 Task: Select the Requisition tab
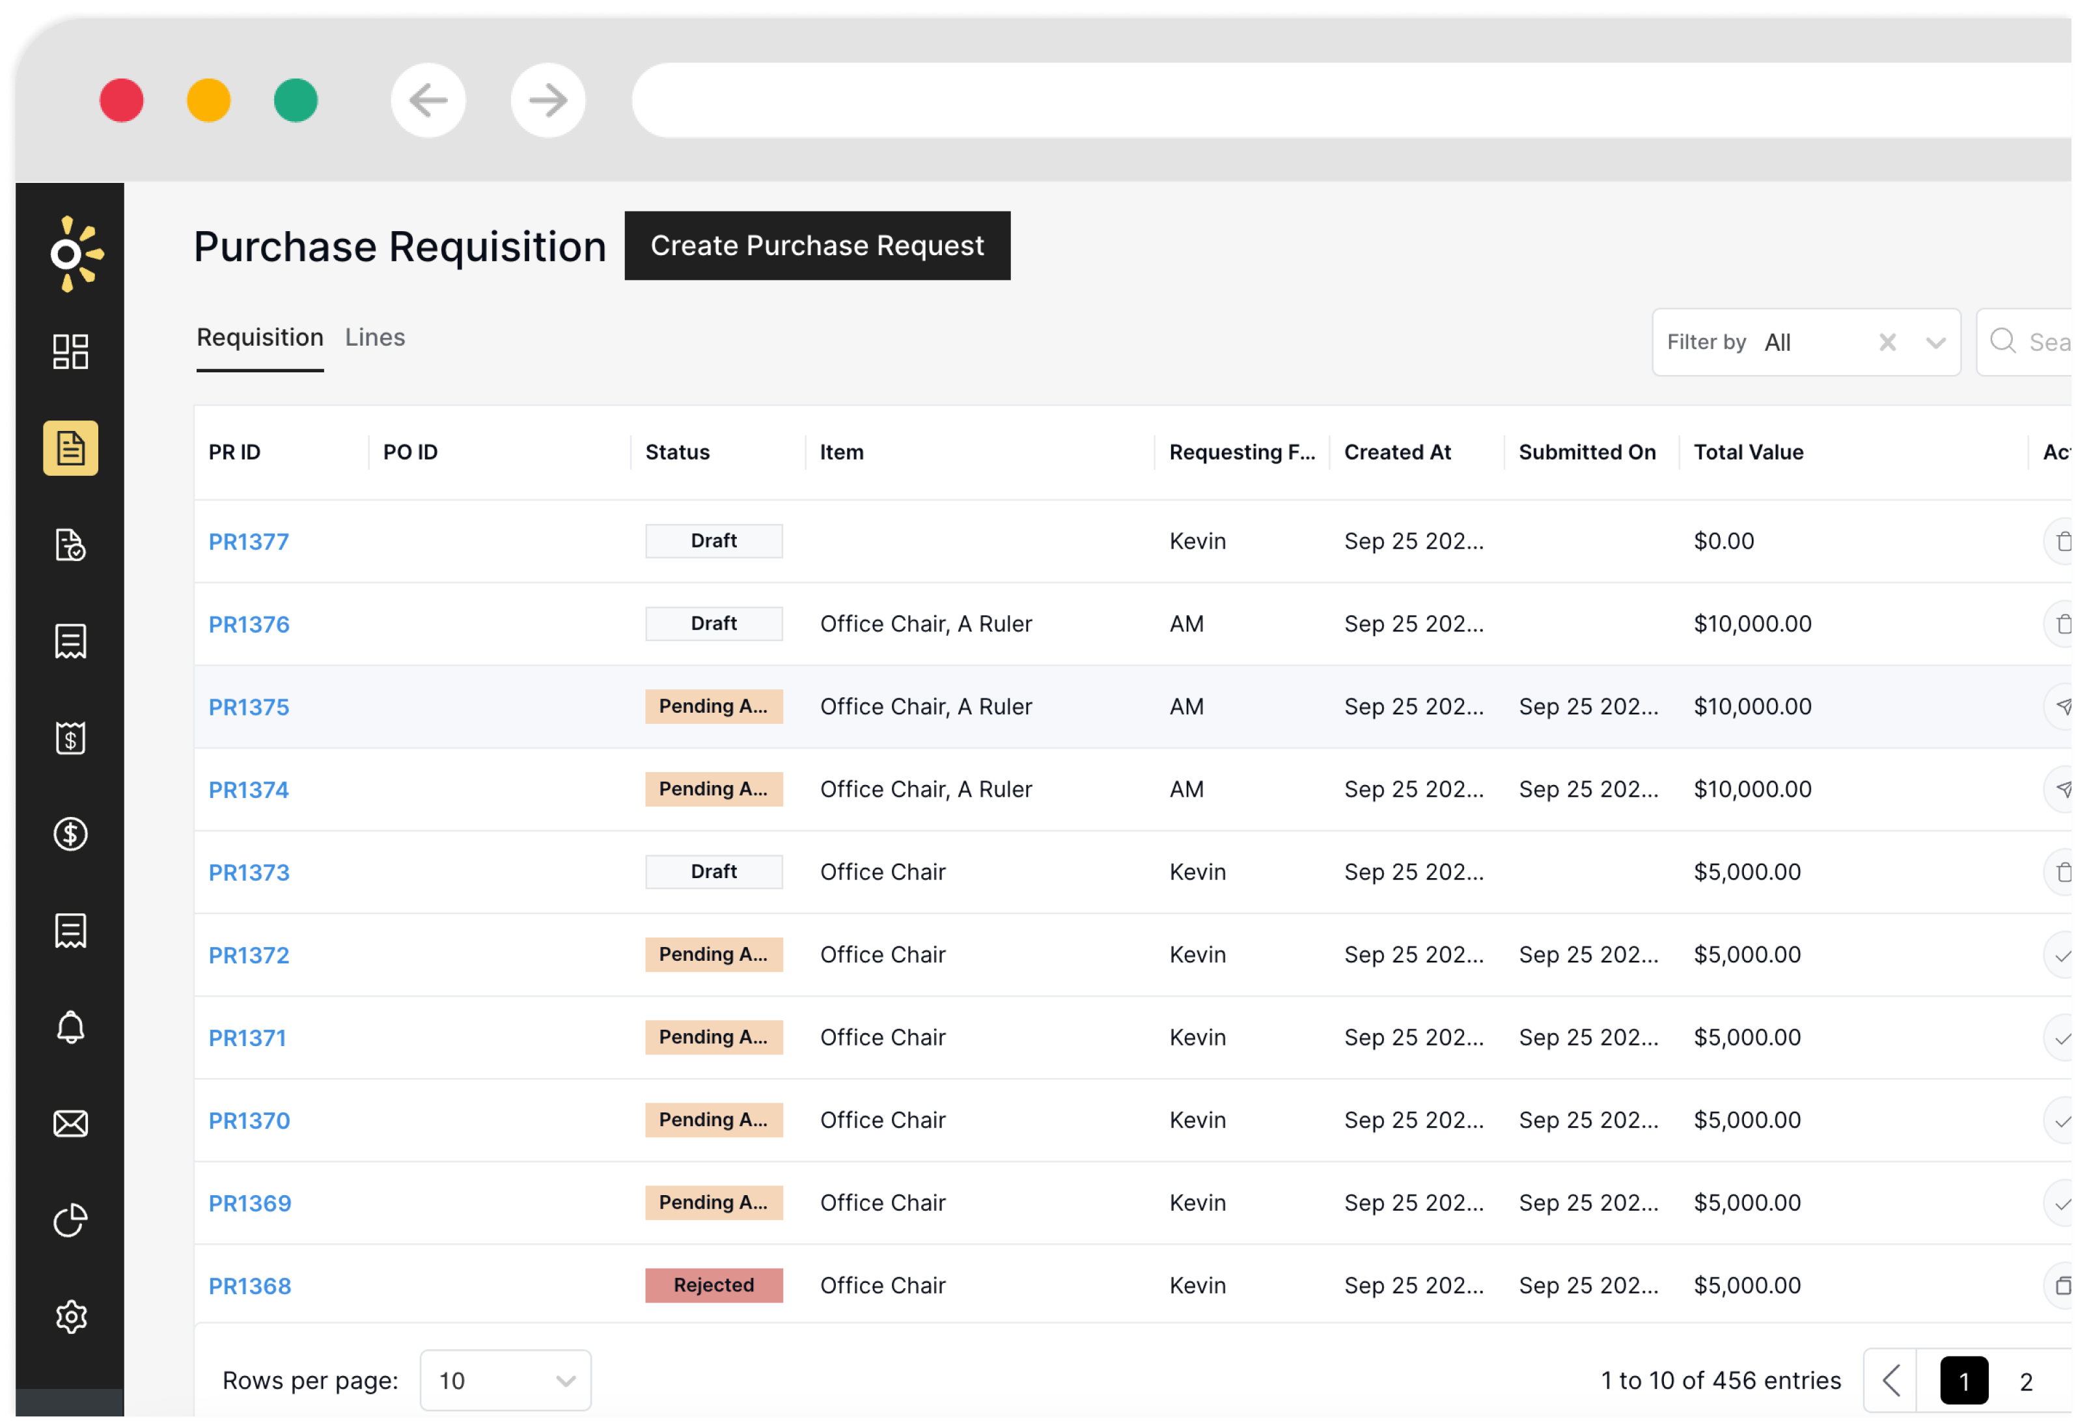tap(260, 338)
